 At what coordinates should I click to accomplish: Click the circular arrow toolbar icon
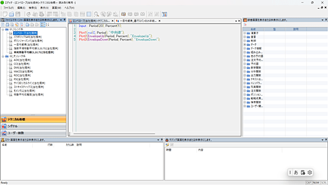click(28, 14)
